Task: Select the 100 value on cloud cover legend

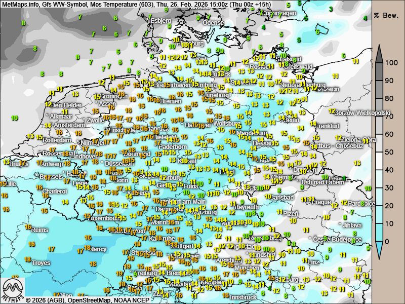Action: pos(390,63)
